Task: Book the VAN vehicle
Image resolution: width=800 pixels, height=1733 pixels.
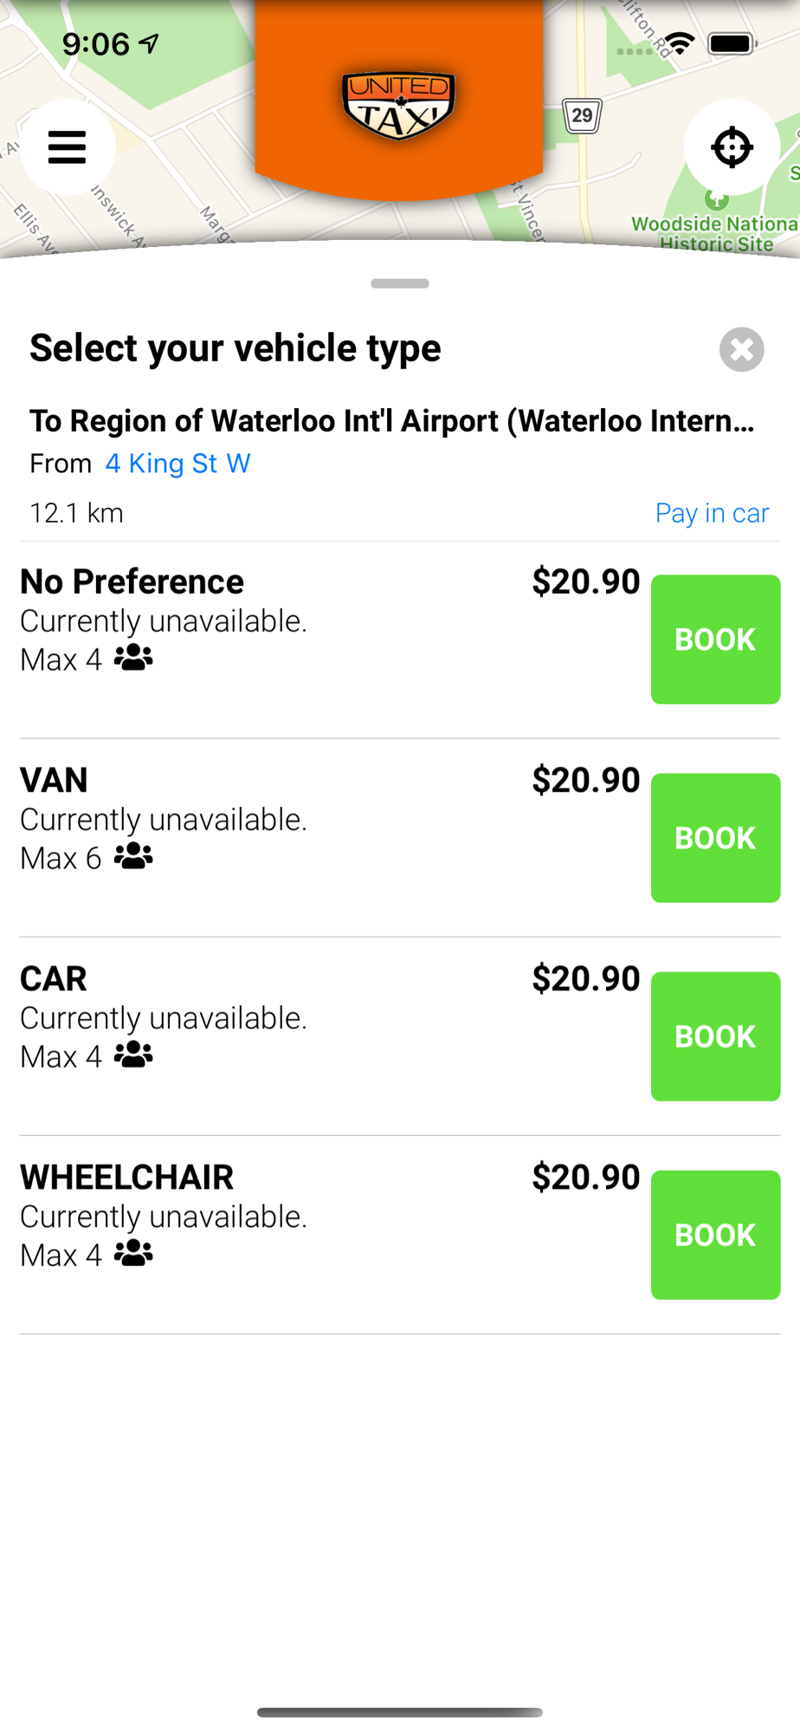Action: click(x=715, y=838)
